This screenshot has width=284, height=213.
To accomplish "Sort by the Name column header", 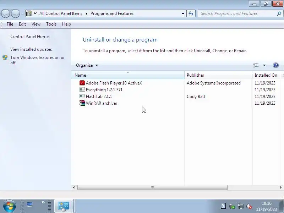I will pyautogui.click(x=128, y=75).
